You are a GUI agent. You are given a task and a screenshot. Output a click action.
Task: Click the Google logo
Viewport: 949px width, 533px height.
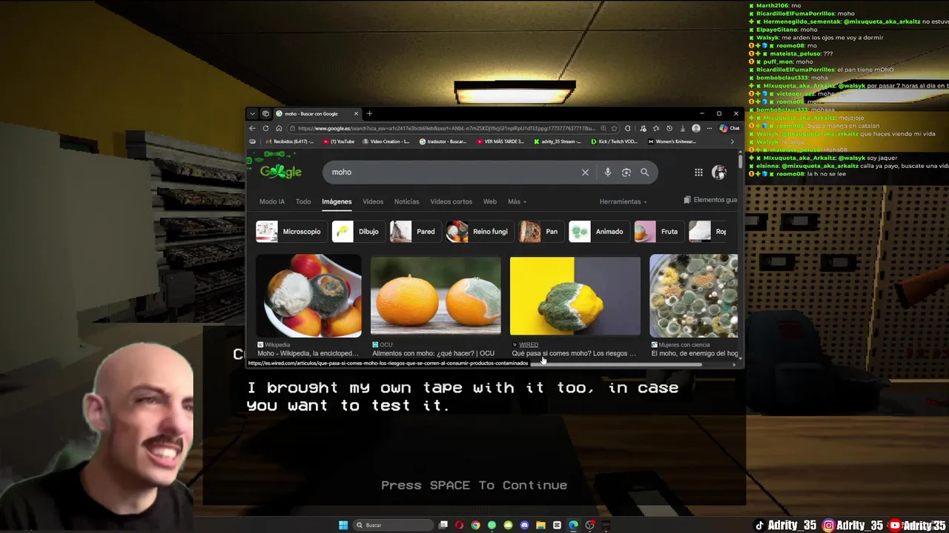click(280, 171)
